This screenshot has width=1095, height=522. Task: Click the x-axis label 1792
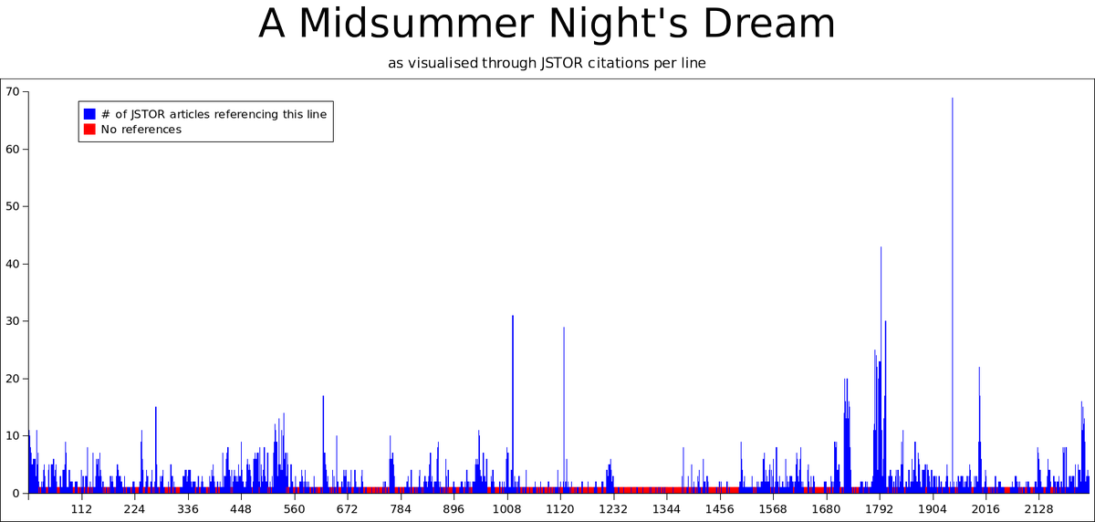pos(879,509)
